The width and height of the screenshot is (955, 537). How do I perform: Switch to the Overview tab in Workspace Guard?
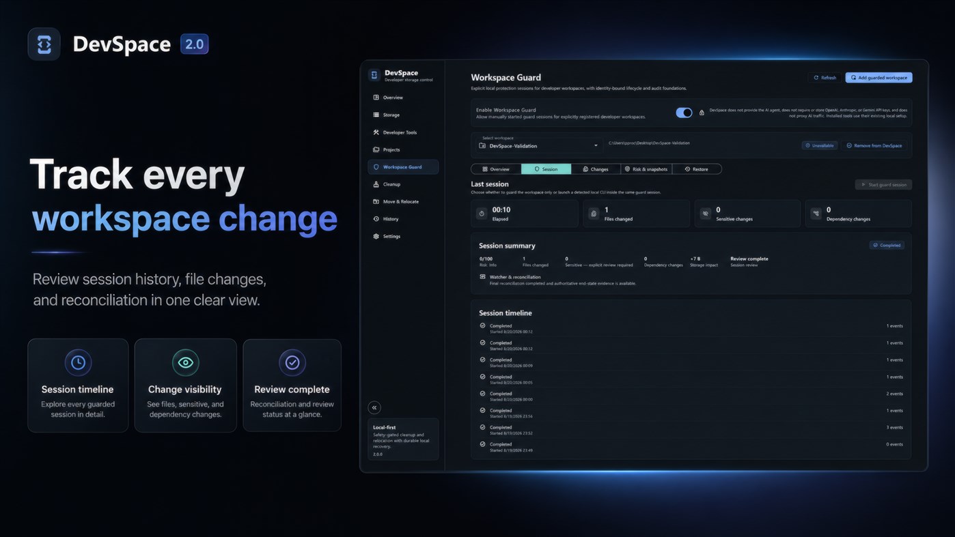496,169
